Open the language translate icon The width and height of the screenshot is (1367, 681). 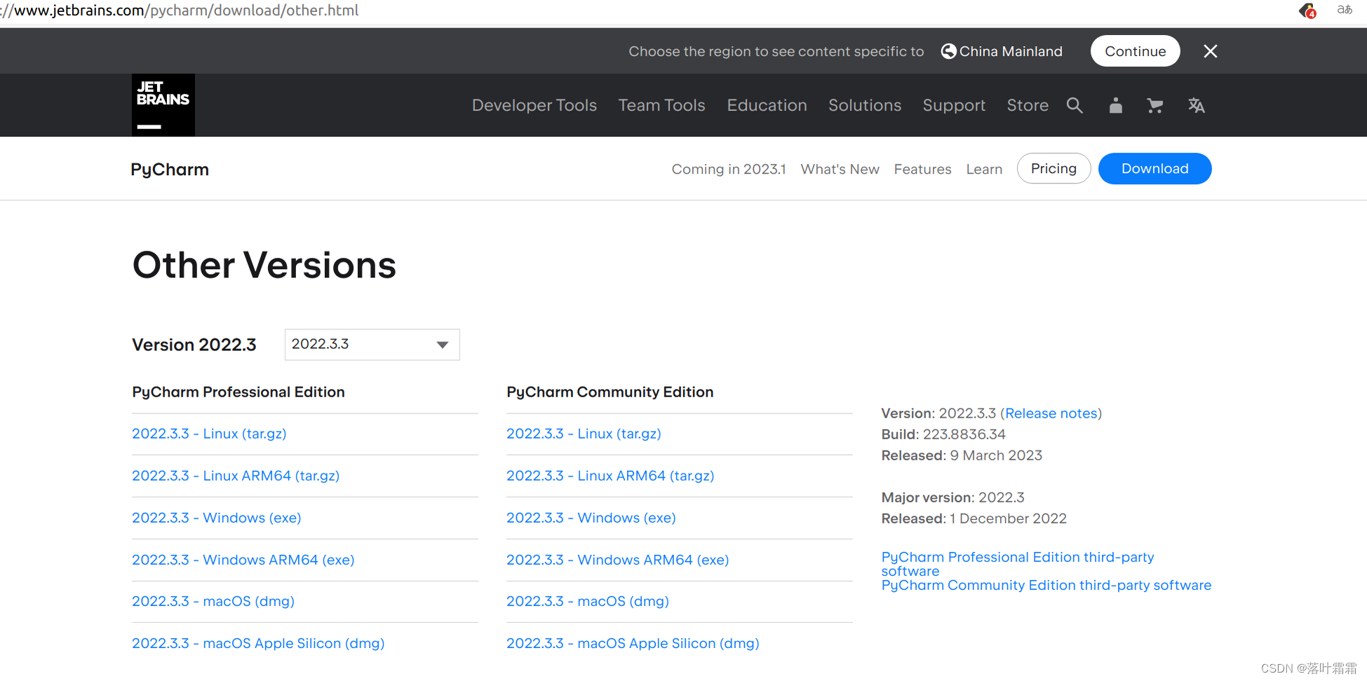point(1196,105)
